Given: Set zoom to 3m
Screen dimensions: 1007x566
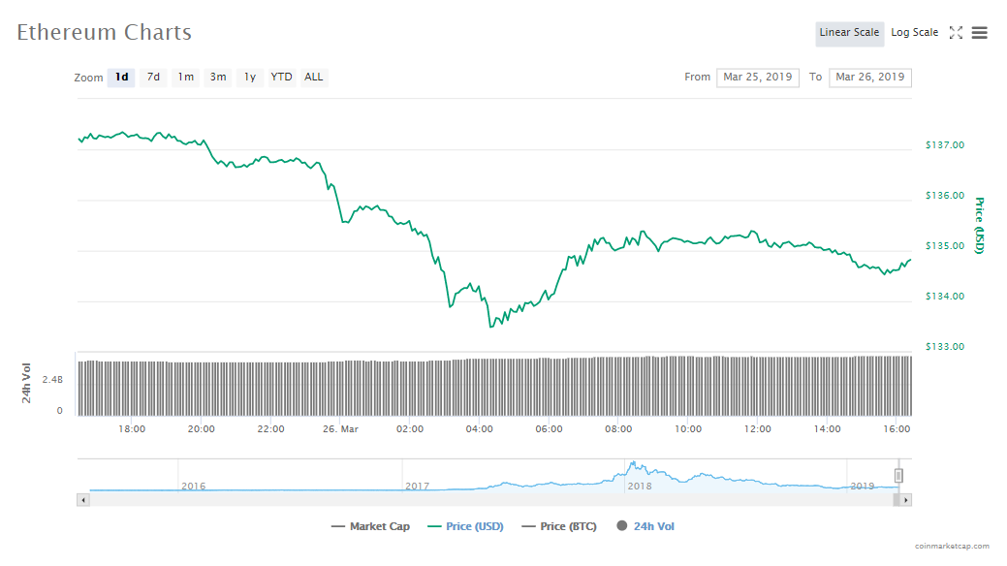Looking at the screenshot, I should pyautogui.click(x=218, y=78).
